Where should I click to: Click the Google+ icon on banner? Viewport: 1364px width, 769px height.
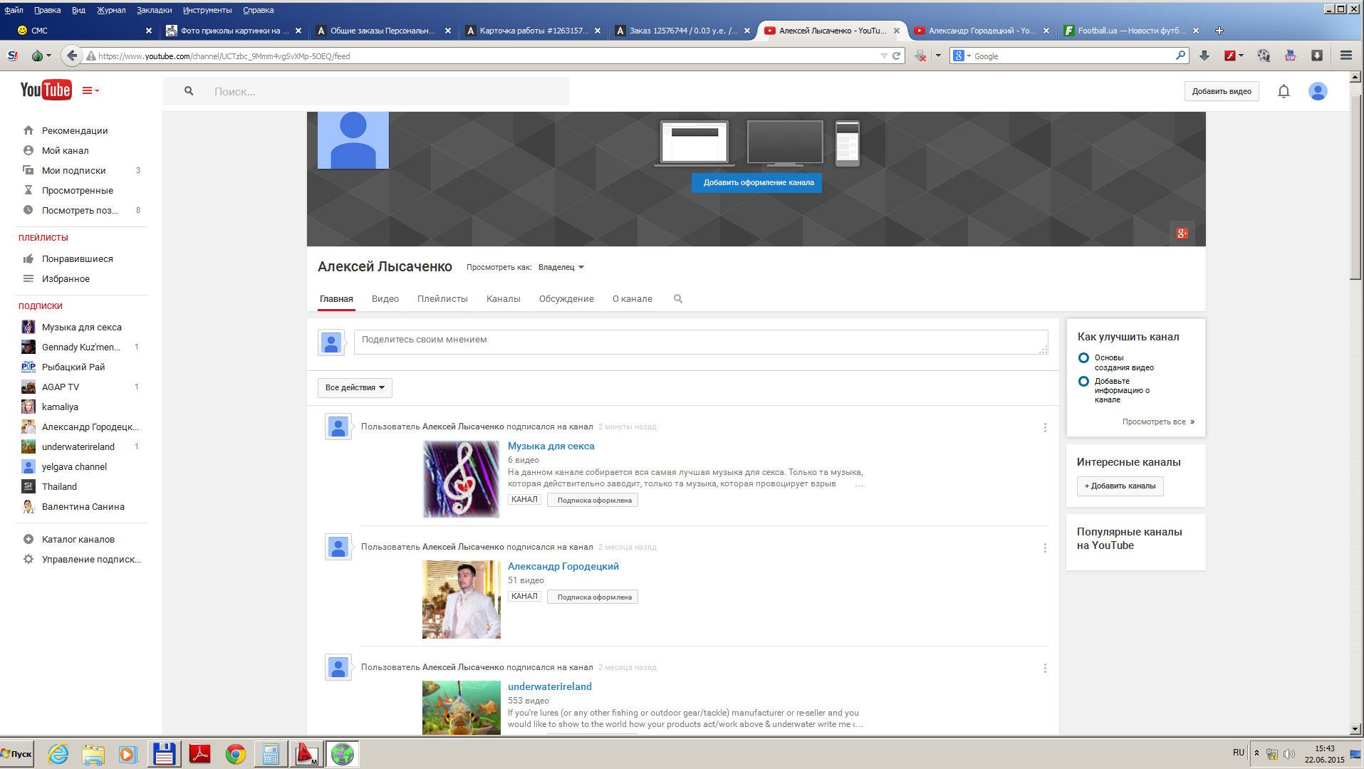coord(1182,233)
